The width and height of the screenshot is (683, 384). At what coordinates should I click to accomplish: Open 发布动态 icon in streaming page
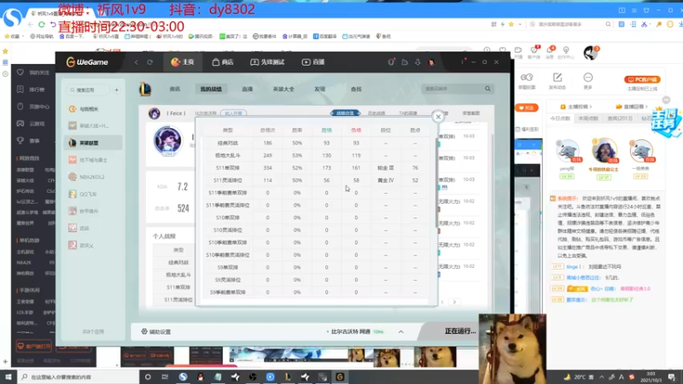(557, 80)
